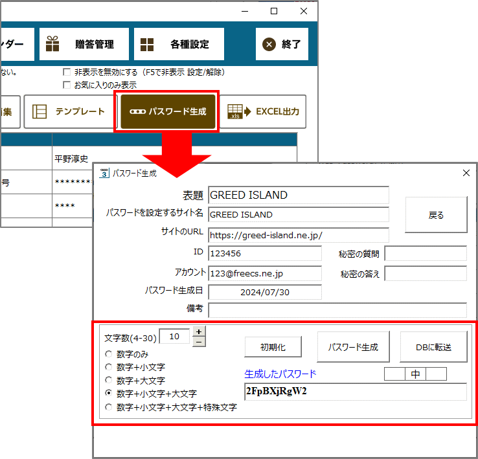478x459 pixels.
Task: Decrease character count with minus button
Action: pos(199,342)
